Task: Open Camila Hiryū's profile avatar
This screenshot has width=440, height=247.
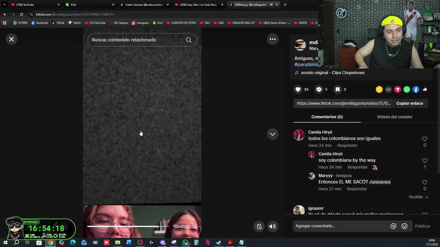Action: point(299,135)
